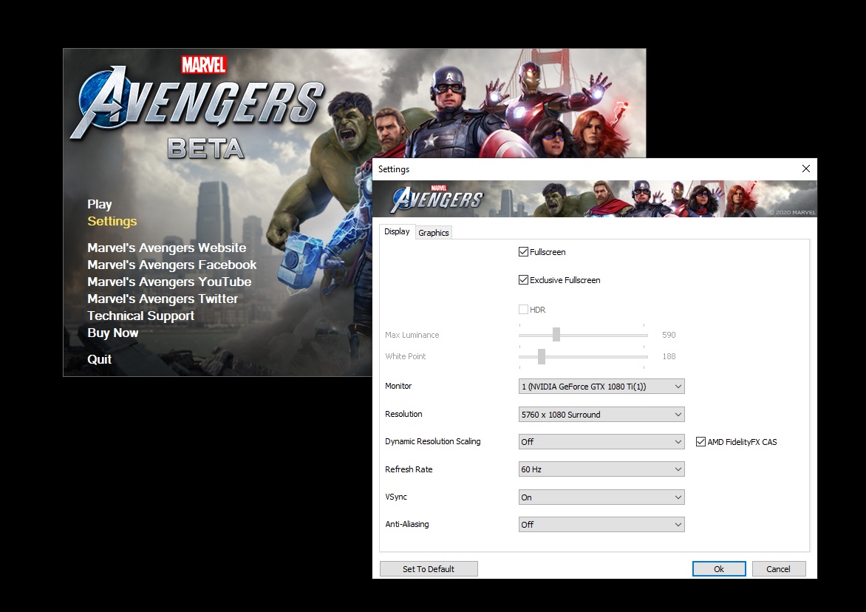The height and width of the screenshot is (612, 866).
Task: Confirm settings with the Ok button
Action: (719, 569)
